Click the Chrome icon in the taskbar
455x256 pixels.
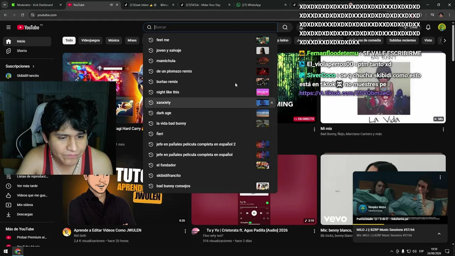click(18, 252)
